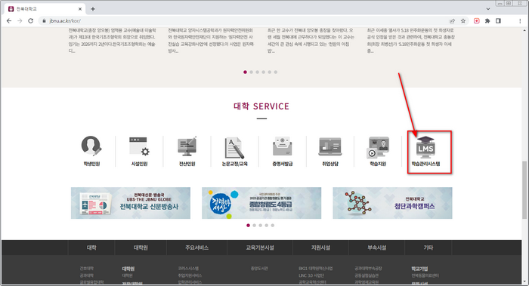The height and width of the screenshot is (286, 529).
Task: Open the news article about 한국기초조형학회 회장
Action: click(113, 41)
